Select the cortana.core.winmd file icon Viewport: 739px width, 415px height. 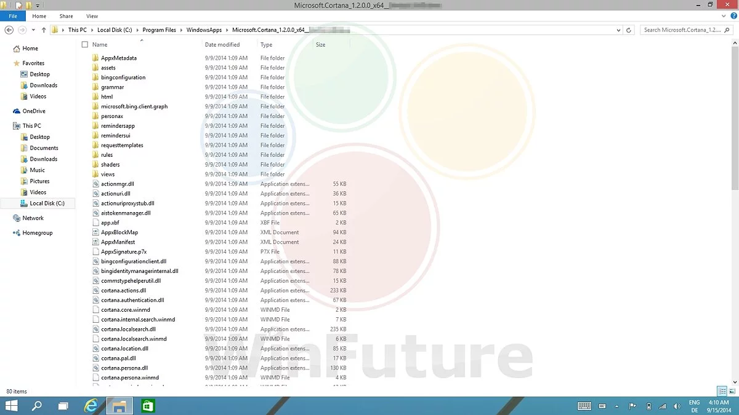[95, 310]
